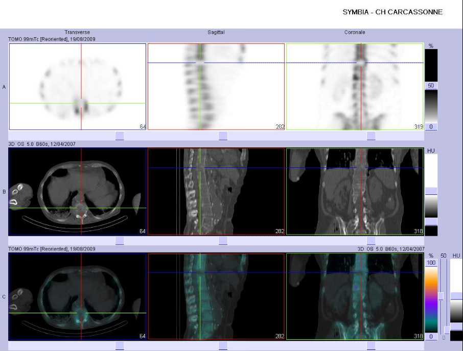The height and width of the screenshot is (351, 463).
Task: Click slice number 282 in row A sagittal view
Action: [x=280, y=127]
